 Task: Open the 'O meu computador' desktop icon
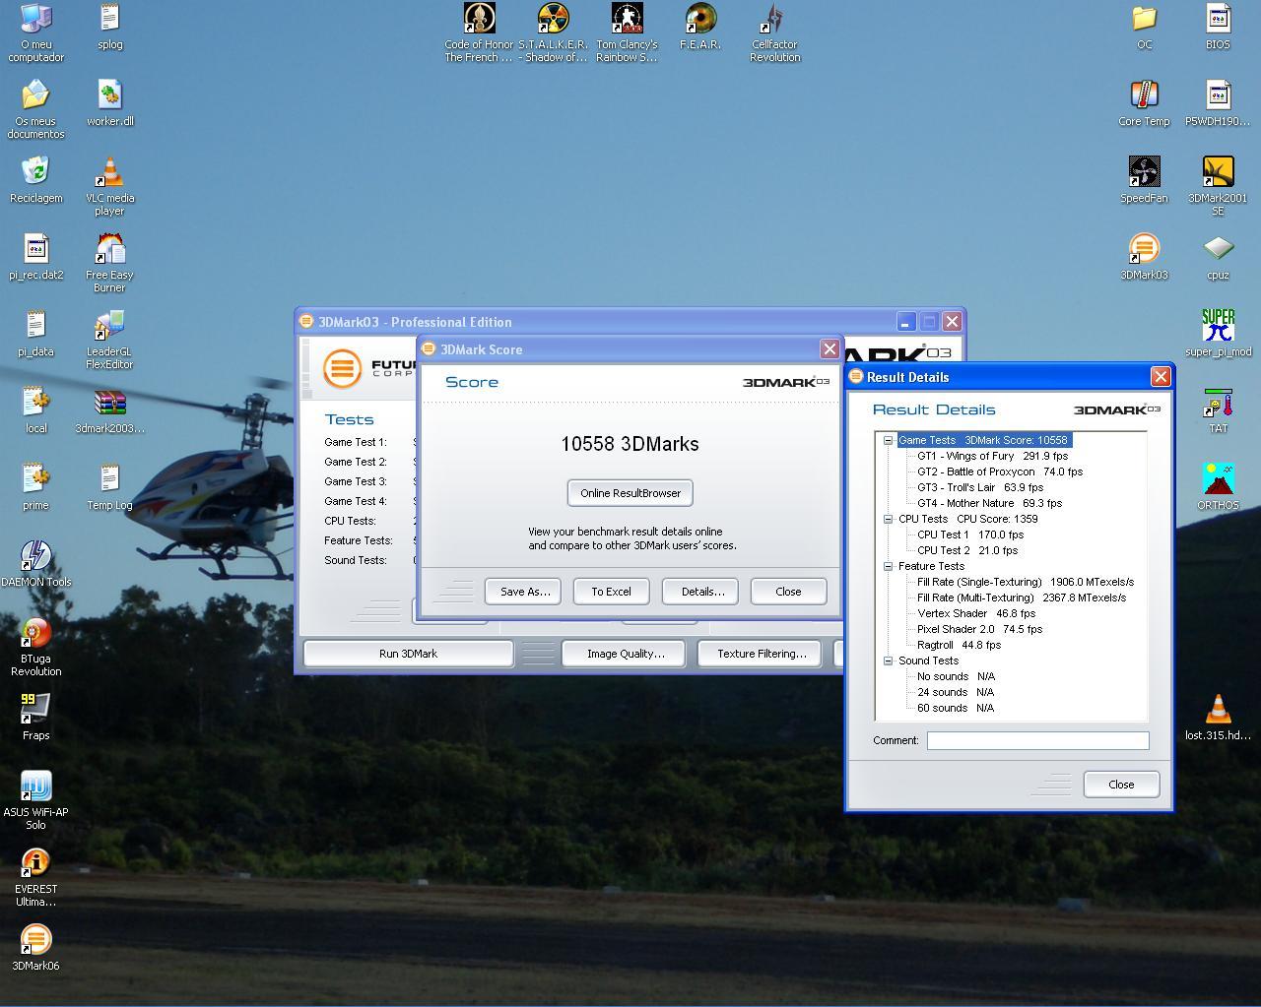[x=35, y=18]
